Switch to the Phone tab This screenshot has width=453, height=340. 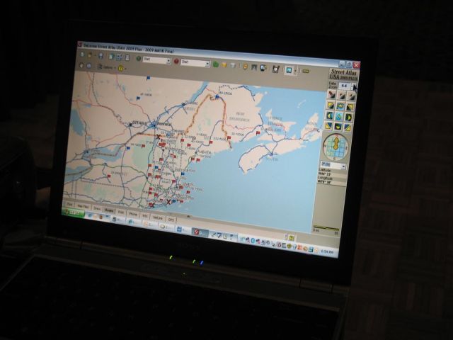[x=133, y=214]
